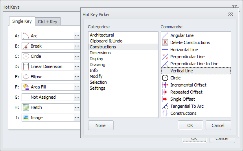The image size is (243, 151).
Task: Click the Repeated Offset command text
Action: (186, 92)
